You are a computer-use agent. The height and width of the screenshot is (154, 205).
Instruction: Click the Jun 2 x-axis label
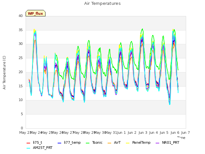132,133
